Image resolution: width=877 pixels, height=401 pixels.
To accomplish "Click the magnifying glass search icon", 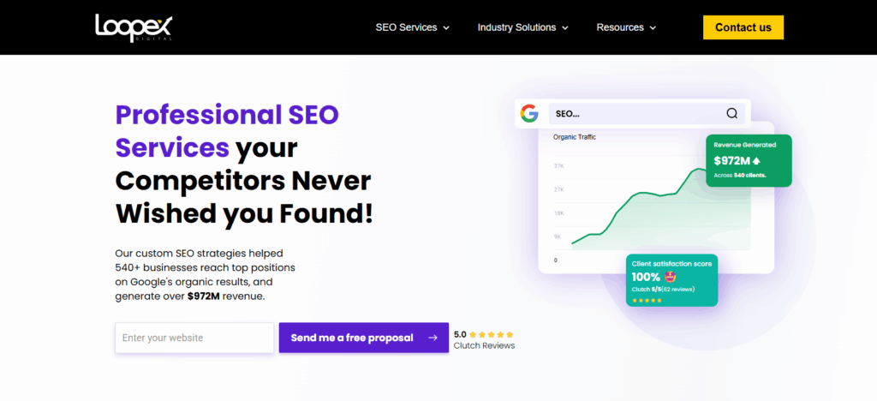I will 731,113.
